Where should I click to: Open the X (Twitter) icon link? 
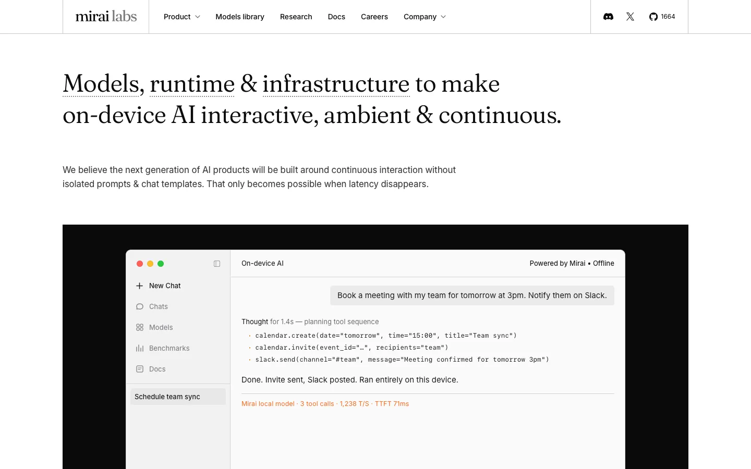pyautogui.click(x=630, y=17)
